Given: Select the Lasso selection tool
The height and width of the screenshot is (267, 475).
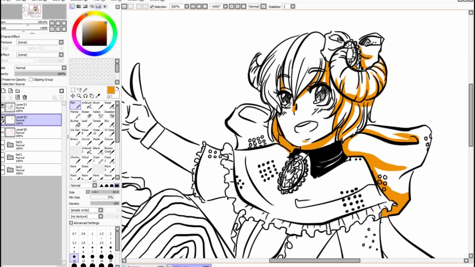Looking at the screenshot, I should (x=79, y=90).
